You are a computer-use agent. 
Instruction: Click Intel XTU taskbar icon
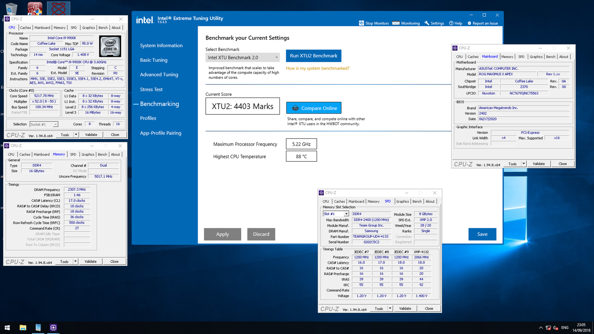coord(38,328)
